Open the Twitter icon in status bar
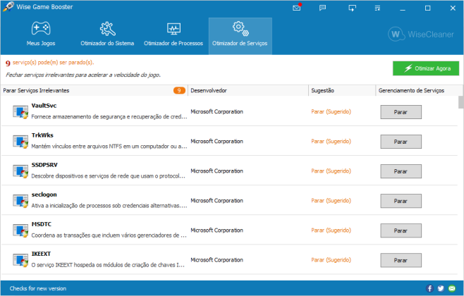Screen dimensions: 464x296 point(441,288)
